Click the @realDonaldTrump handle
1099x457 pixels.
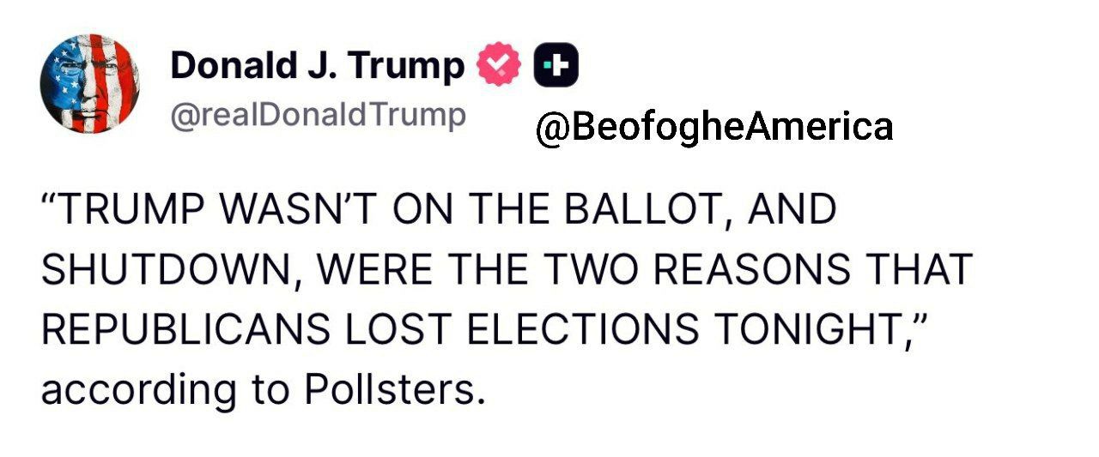click(x=318, y=115)
